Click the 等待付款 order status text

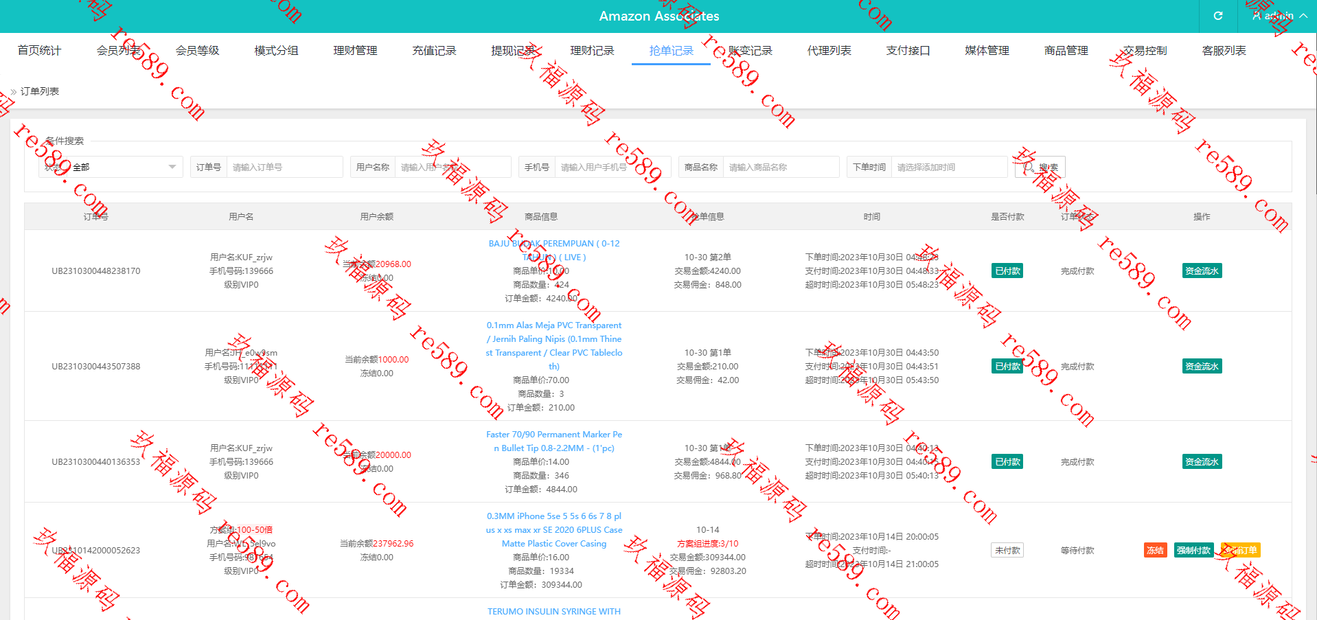point(1077,550)
